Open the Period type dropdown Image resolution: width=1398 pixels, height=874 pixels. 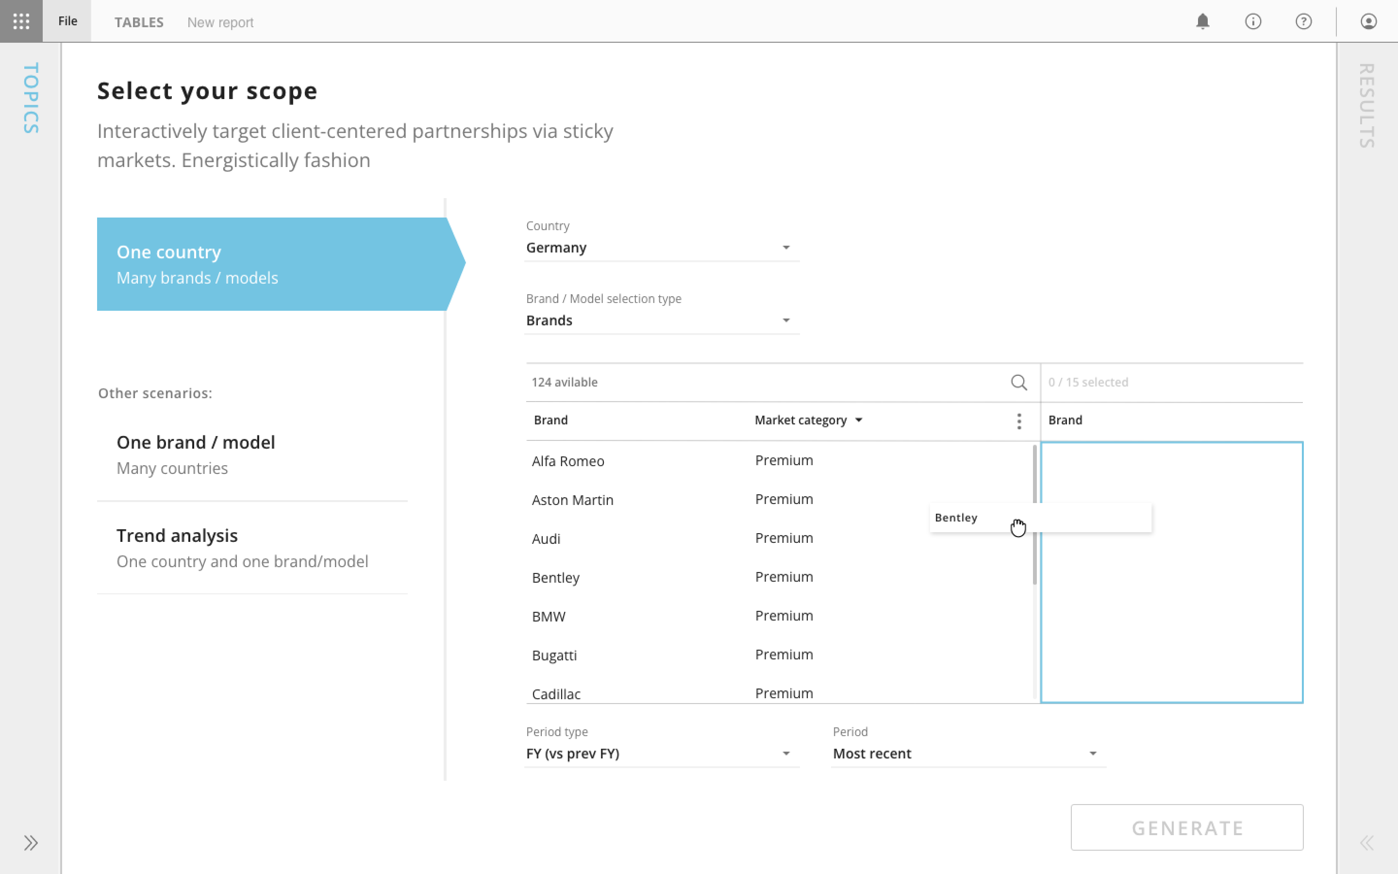[662, 754]
